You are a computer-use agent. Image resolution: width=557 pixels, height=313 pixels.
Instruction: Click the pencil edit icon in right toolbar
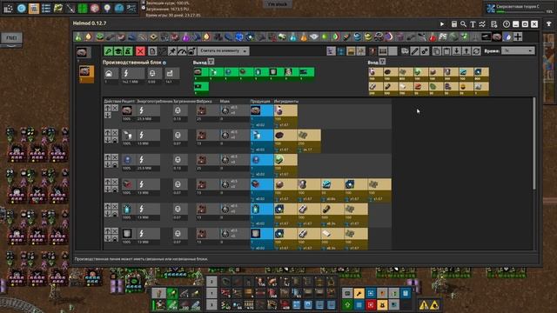[415, 51]
